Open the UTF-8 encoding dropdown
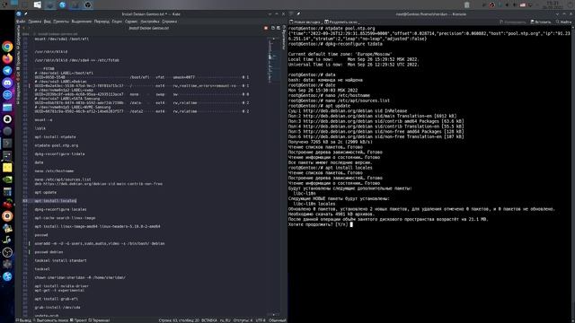575x323 pixels. click(261, 320)
